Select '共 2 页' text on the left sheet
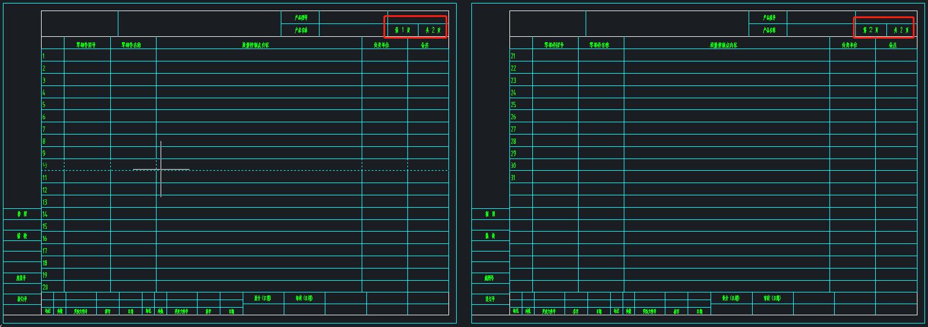 [x=433, y=30]
